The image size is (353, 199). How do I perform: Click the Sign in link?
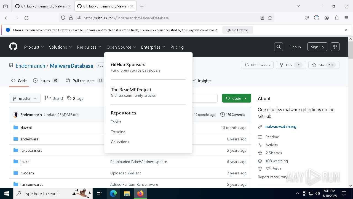click(x=295, y=47)
